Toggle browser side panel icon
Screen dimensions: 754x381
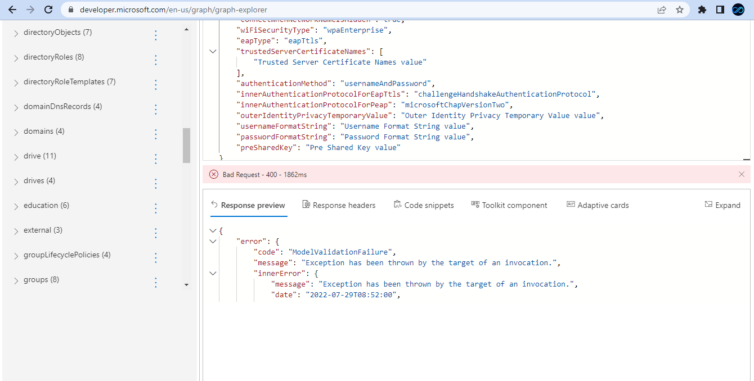pyautogui.click(x=720, y=10)
